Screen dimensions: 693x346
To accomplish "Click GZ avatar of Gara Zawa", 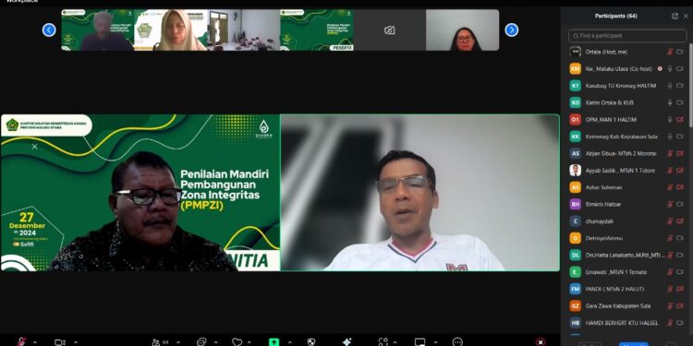I will tap(575, 305).
